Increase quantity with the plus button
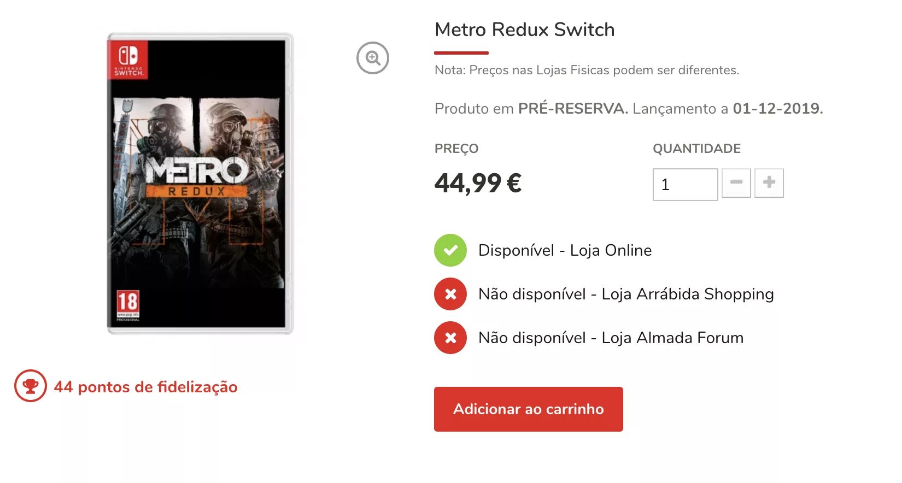 (769, 183)
